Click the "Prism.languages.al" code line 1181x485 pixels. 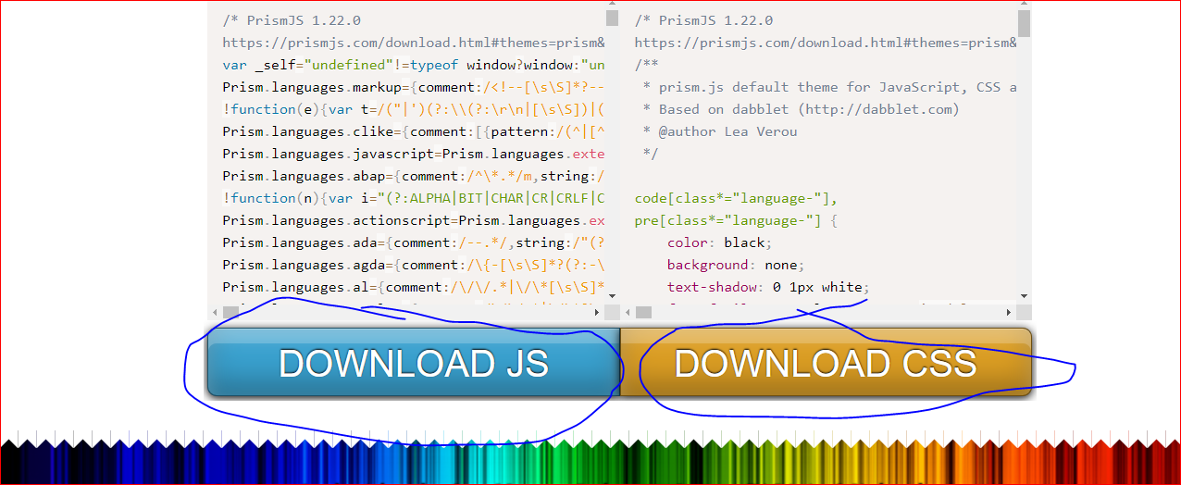pos(414,287)
